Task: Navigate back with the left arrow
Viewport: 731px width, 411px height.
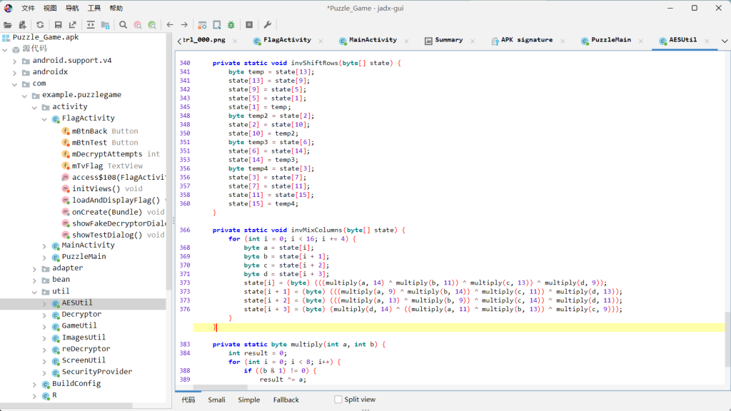Action: pos(170,24)
